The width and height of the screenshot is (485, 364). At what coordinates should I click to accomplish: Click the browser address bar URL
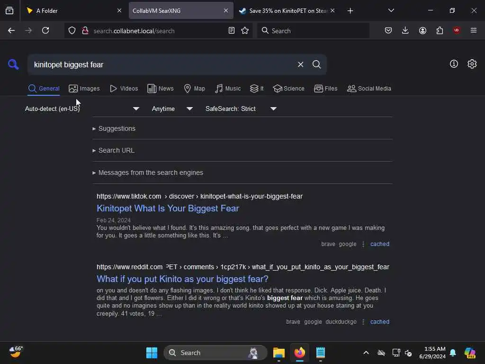pyautogui.click(x=158, y=31)
